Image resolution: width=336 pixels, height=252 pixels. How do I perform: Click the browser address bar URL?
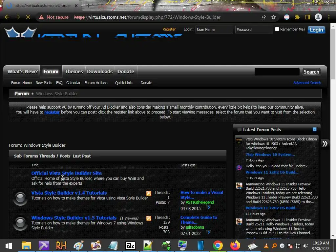click(x=147, y=17)
